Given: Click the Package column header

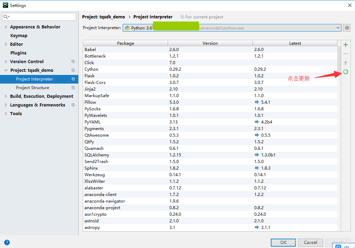Looking at the screenshot, I should tap(125, 43).
